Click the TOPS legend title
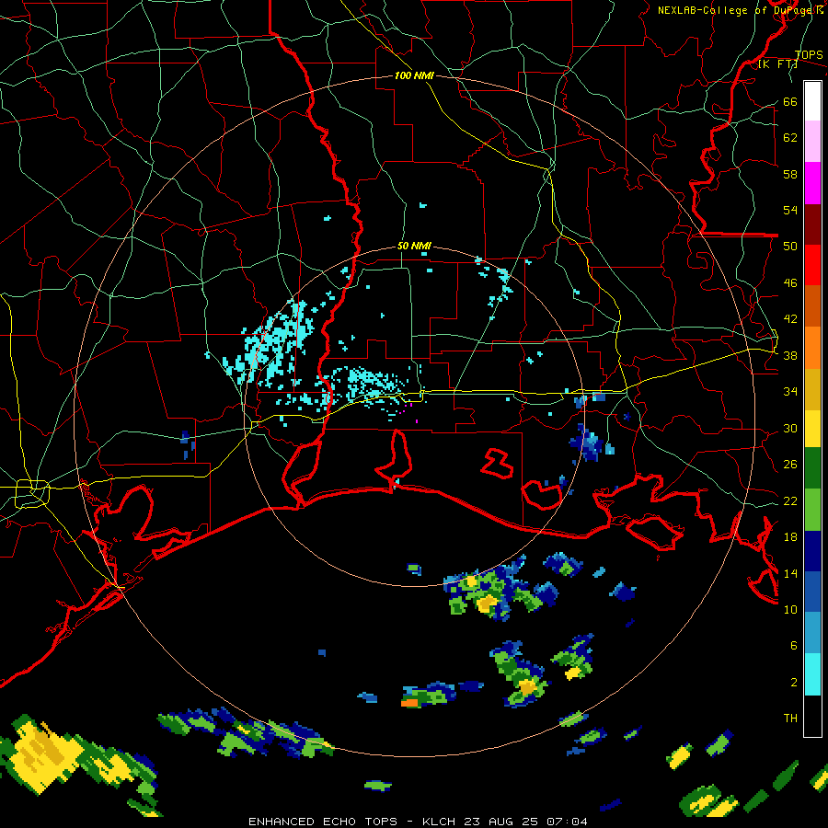Image resolution: width=828 pixels, height=828 pixels. [809, 54]
